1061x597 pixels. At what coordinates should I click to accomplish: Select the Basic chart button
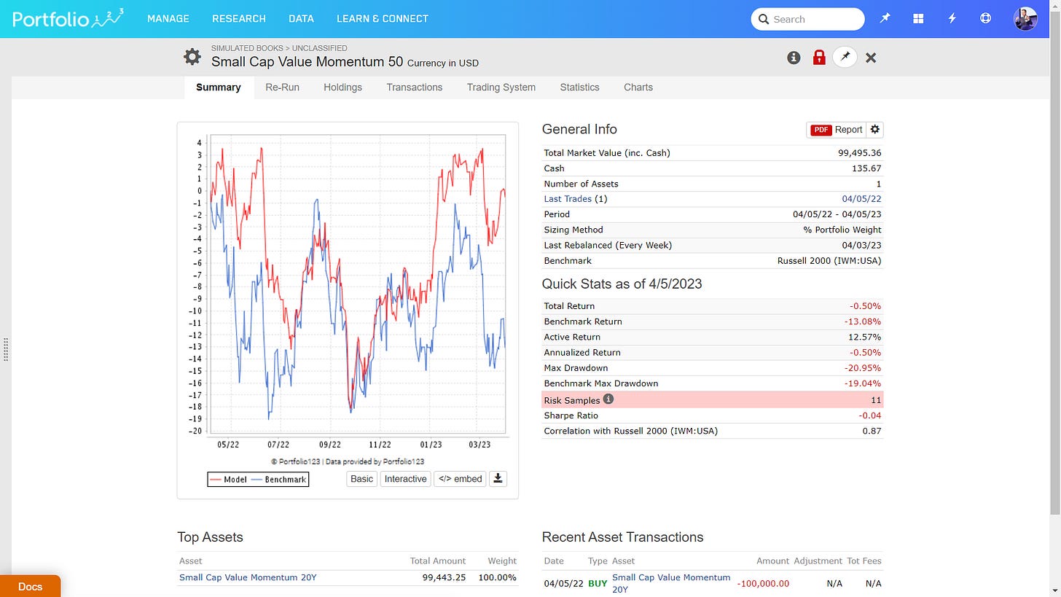coord(361,479)
